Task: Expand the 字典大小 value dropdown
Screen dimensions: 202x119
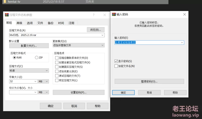Action: [x=35, y=82]
